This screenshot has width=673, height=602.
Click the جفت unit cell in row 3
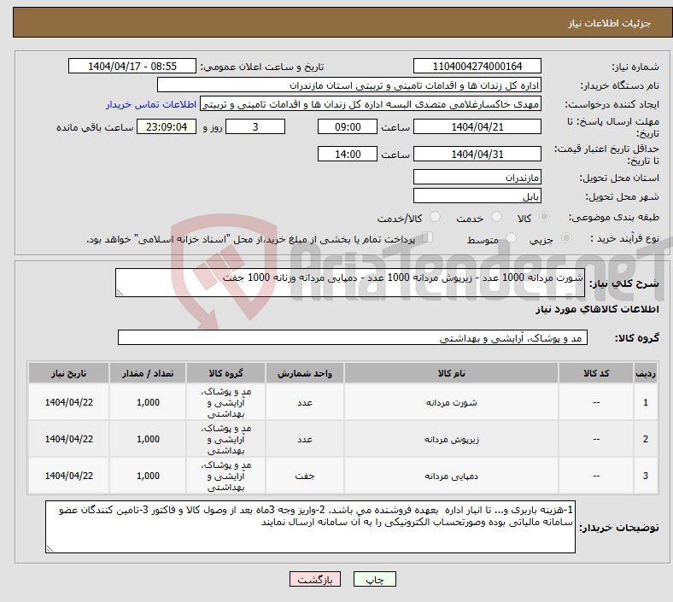click(x=305, y=476)
